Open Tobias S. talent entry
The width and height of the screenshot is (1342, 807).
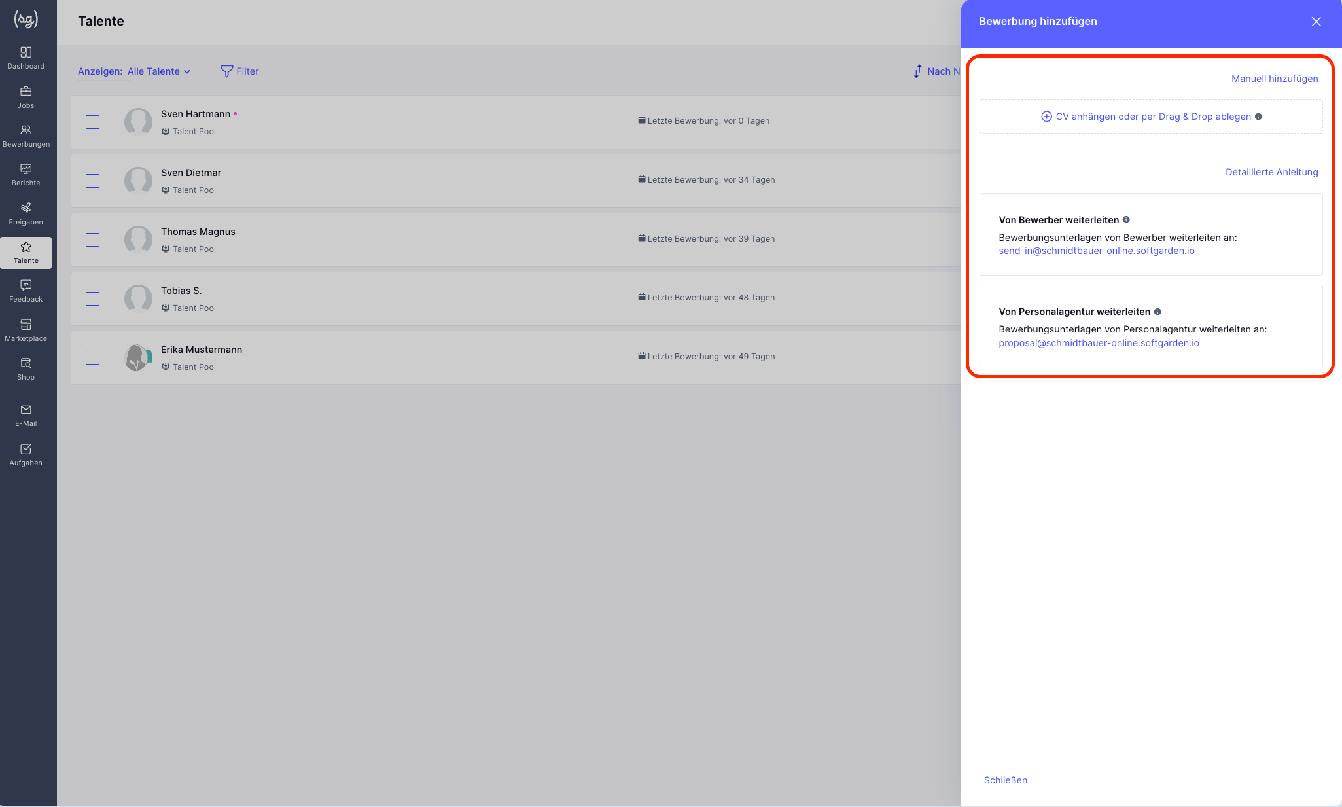point(181,291)
